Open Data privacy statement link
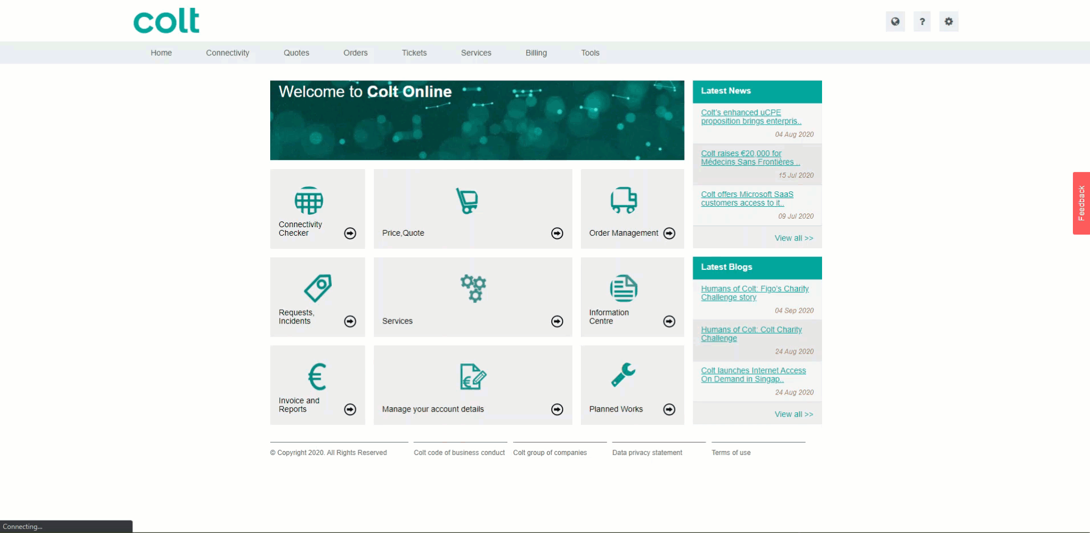1090x533 pixels. [x=647, y=453]
